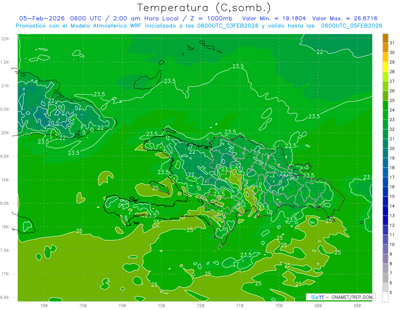401x310 pixels.
Task: Click the 22N latitude axis label
Action: pyautogui.click(x=6, y=39)
